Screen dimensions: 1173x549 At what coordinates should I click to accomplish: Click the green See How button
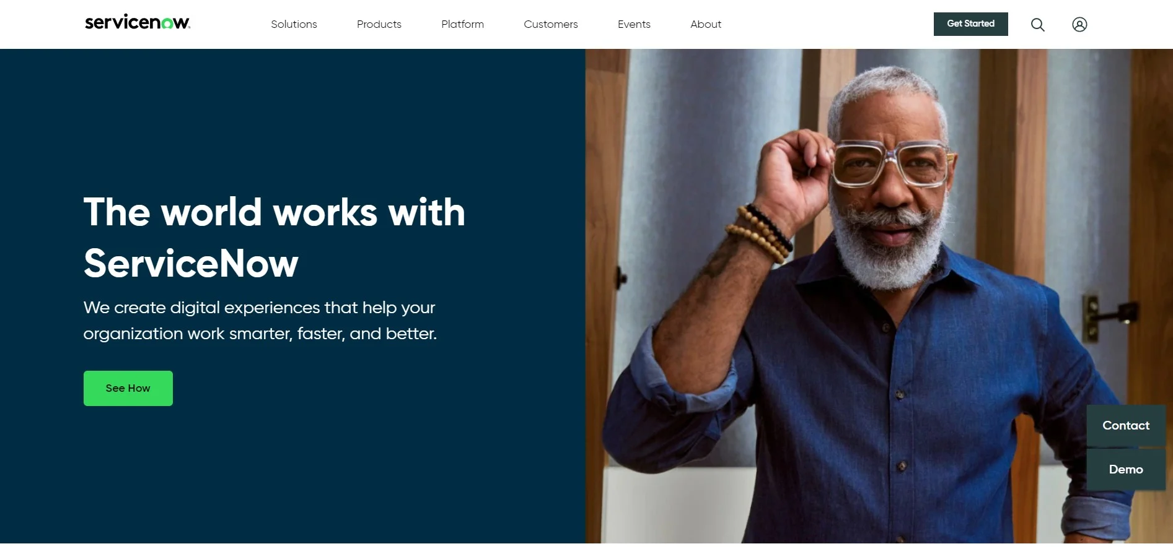(x=128, y=388)
